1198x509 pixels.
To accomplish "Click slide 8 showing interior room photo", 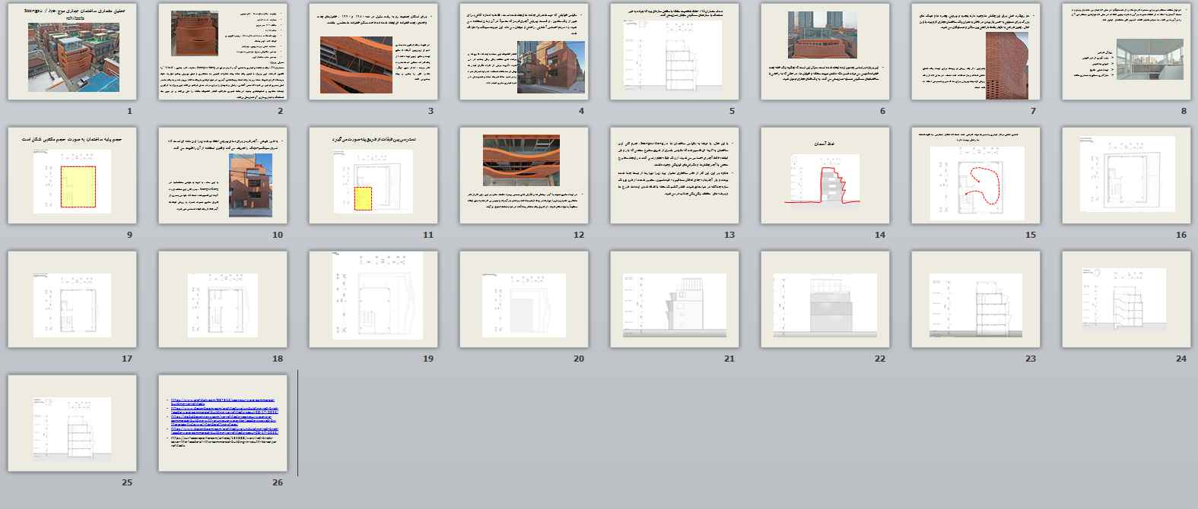I will point(1127,52).
